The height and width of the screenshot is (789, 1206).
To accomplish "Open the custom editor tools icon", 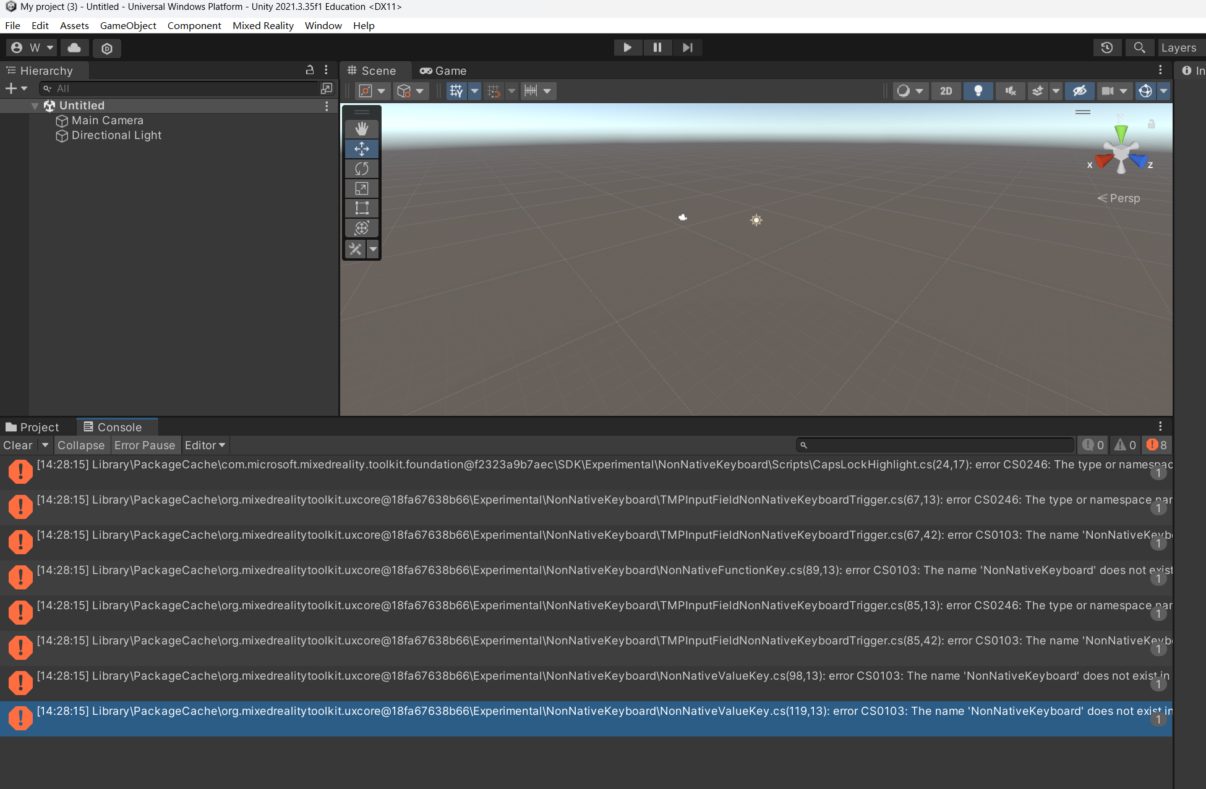I will [355, 249].
